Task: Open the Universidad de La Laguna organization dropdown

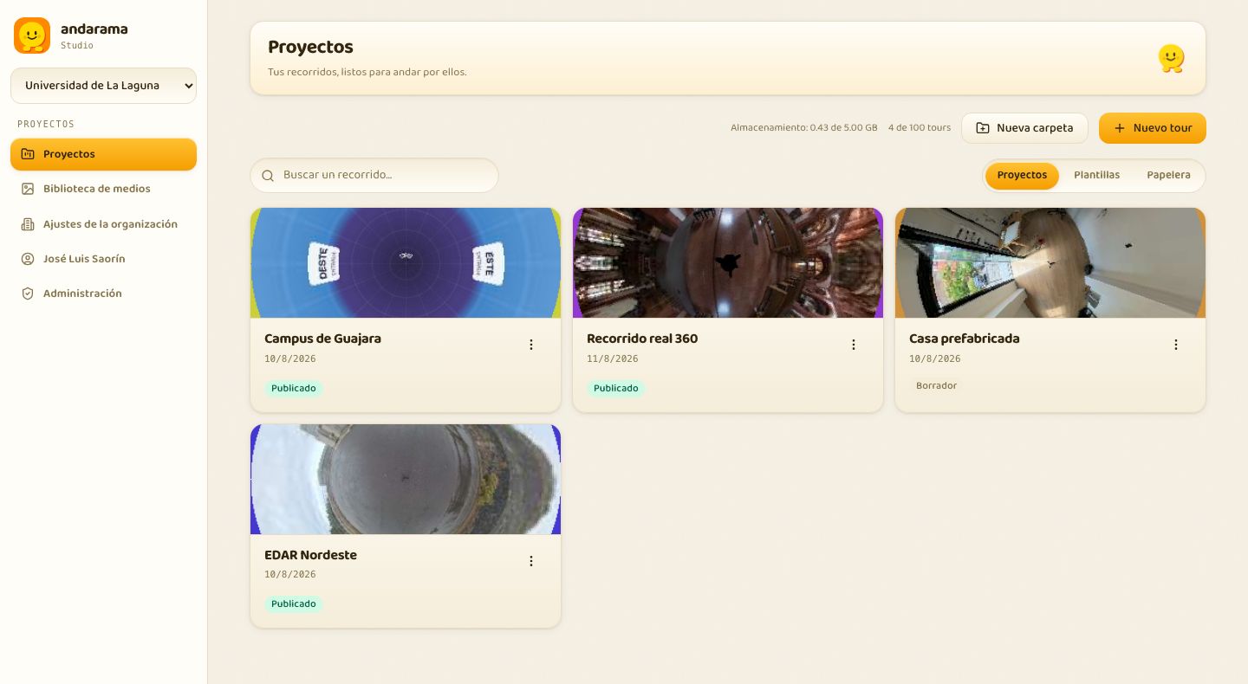Action: (104, 86)
